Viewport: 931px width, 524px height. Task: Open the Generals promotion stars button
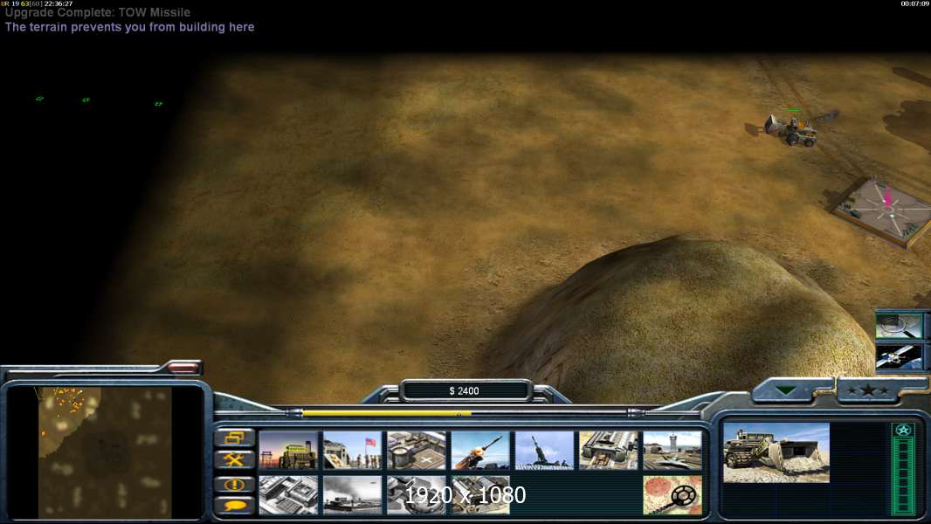pyautogui.click(x=868, y=390)
